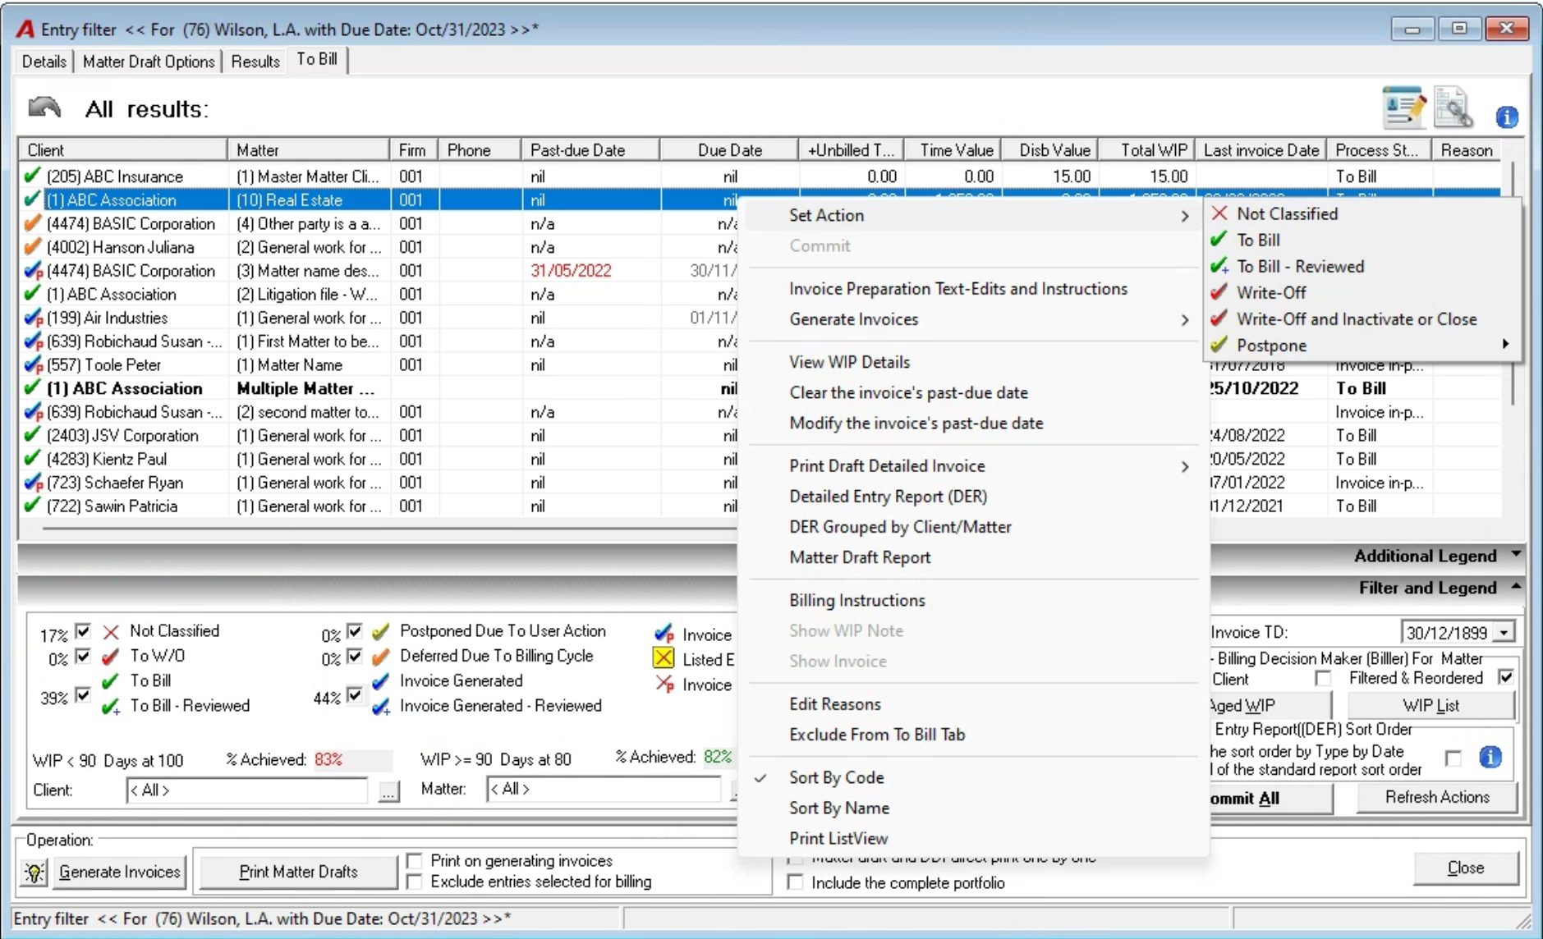Click the lightbulb icon beside Generate Invoices

point(34,872)
